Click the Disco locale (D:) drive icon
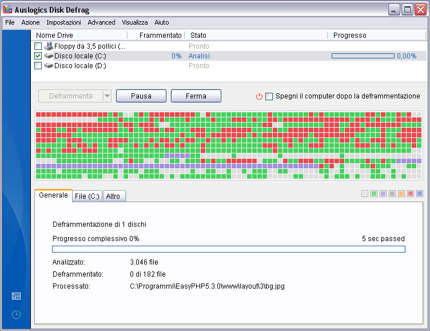430x331 pixels. [x=49, y=66]
